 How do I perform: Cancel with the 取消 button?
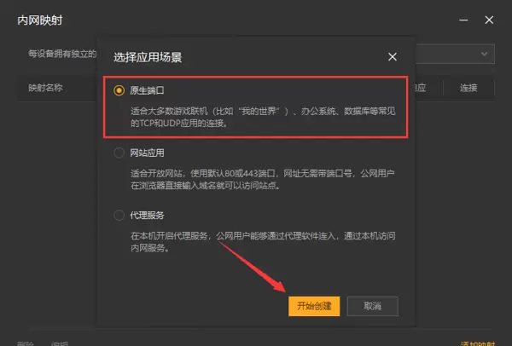point(373,306)
